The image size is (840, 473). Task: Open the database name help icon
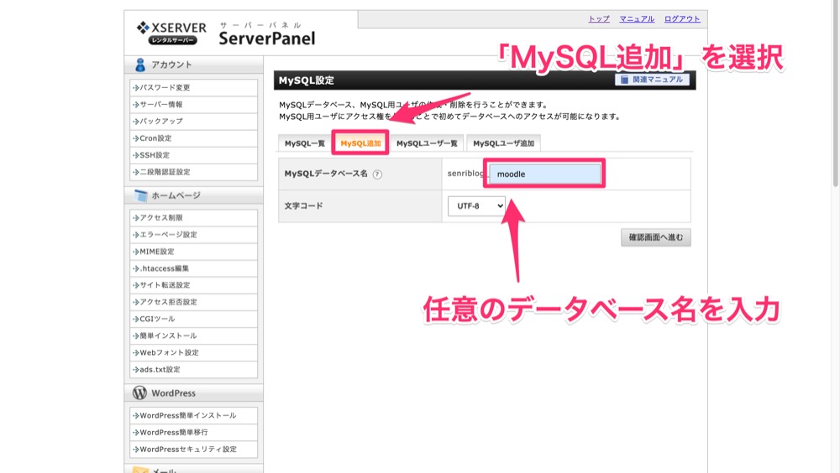click(377, 174)
